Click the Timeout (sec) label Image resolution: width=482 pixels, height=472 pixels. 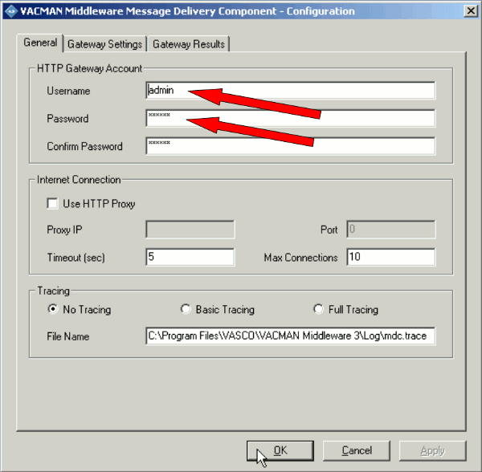pyautogui.click(x=76, y=258)
